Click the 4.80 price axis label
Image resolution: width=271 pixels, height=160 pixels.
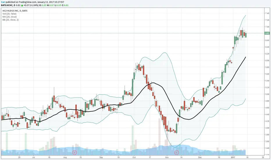pyautogui.click(x=267, y=101)
